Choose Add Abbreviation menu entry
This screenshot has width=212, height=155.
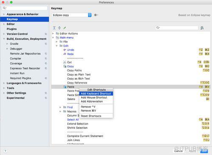click(x=96, y=102)
